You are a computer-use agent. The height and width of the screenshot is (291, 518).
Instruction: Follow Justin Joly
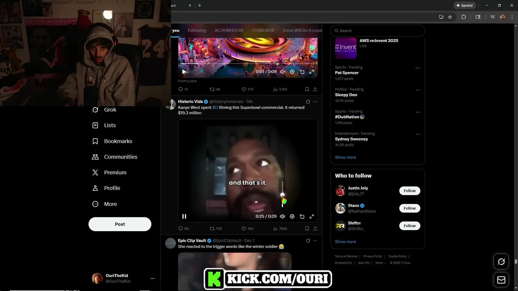410,191
